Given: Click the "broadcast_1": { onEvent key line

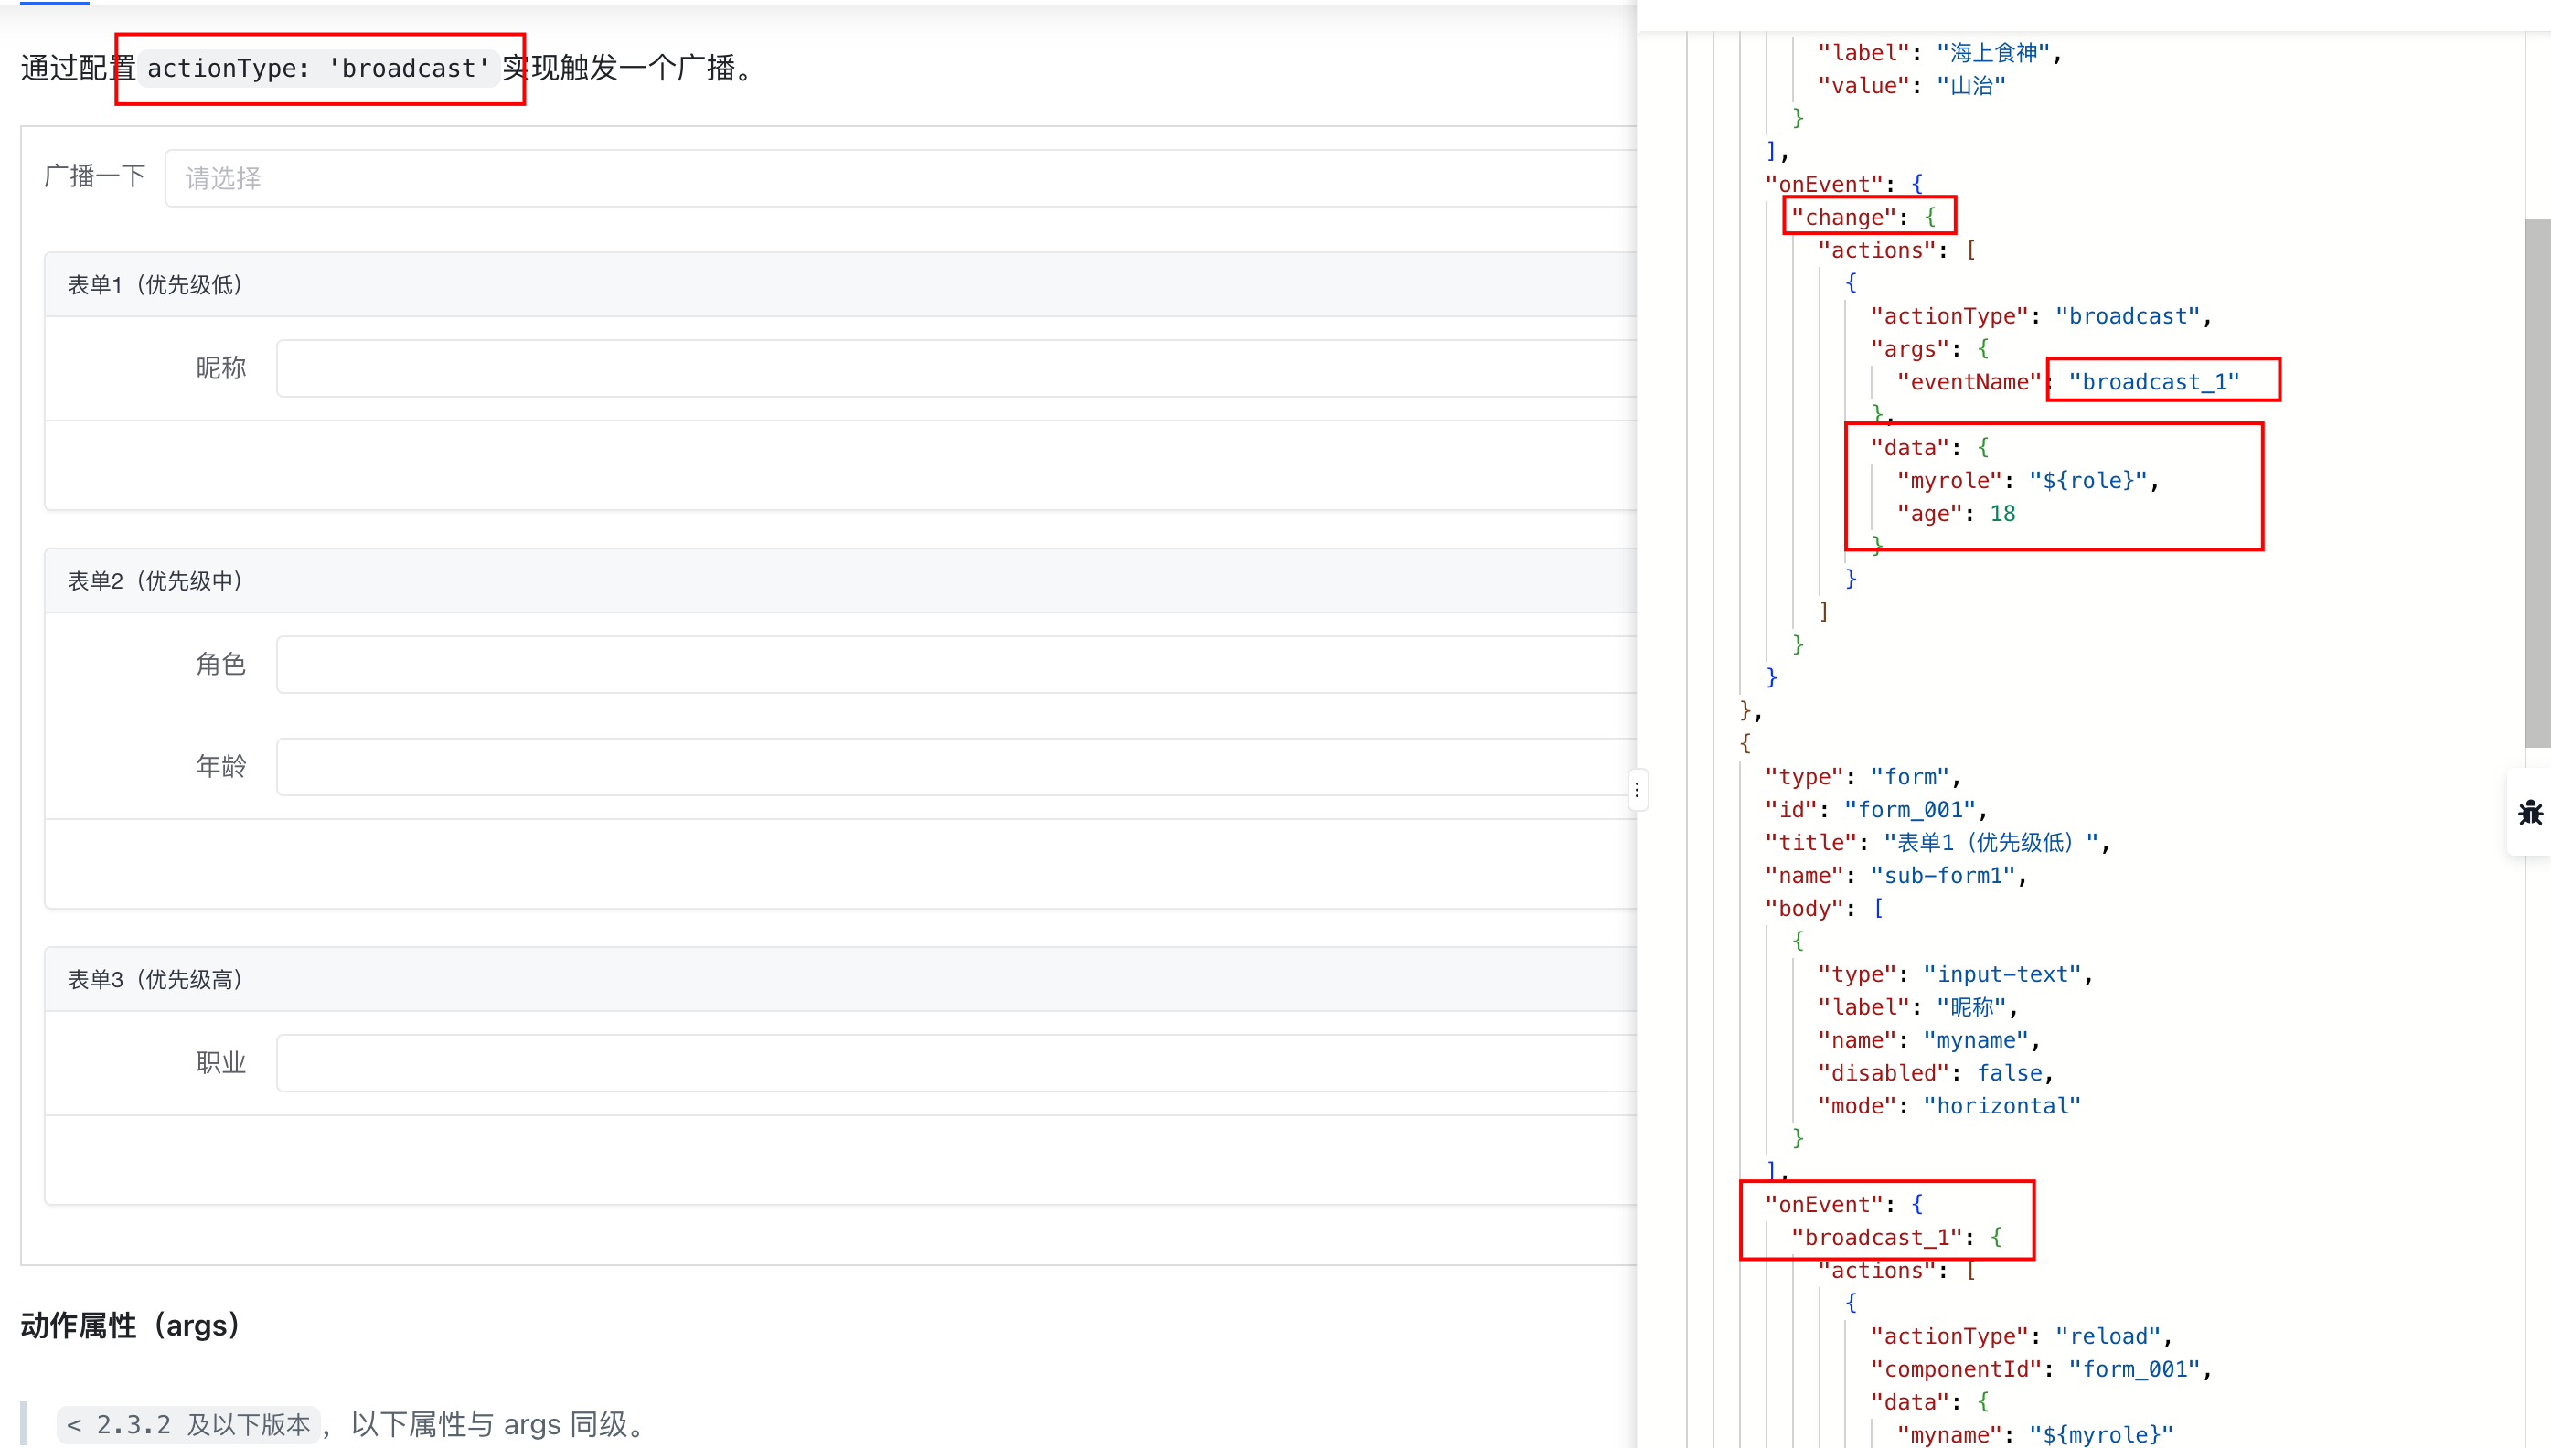Looking at the screenshot, I should click(x=1896, y=1237).
